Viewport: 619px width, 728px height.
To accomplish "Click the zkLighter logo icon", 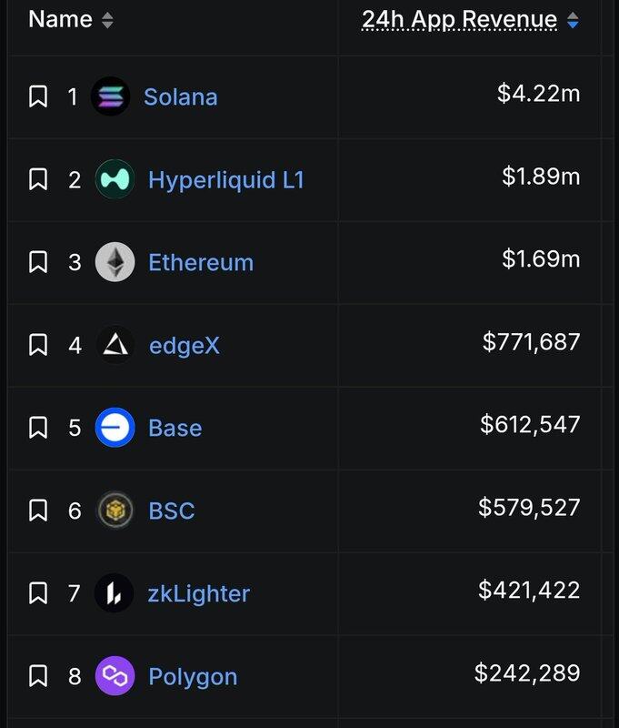I will (115, 593).
